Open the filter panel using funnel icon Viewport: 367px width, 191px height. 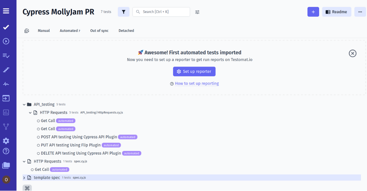tap(124, 11)
